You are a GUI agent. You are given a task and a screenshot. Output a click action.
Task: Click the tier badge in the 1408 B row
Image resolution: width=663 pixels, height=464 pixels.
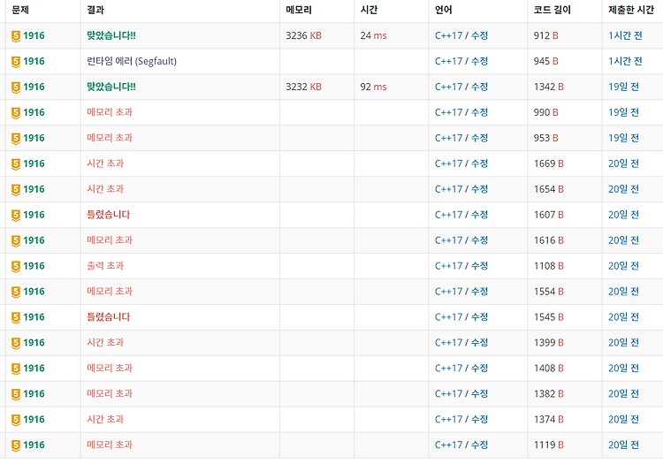click(x=16, y=369)
